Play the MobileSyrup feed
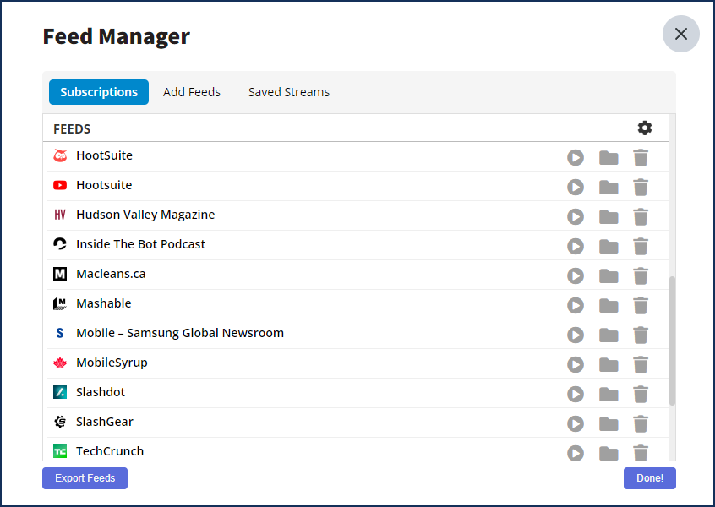 pos(576,365)
